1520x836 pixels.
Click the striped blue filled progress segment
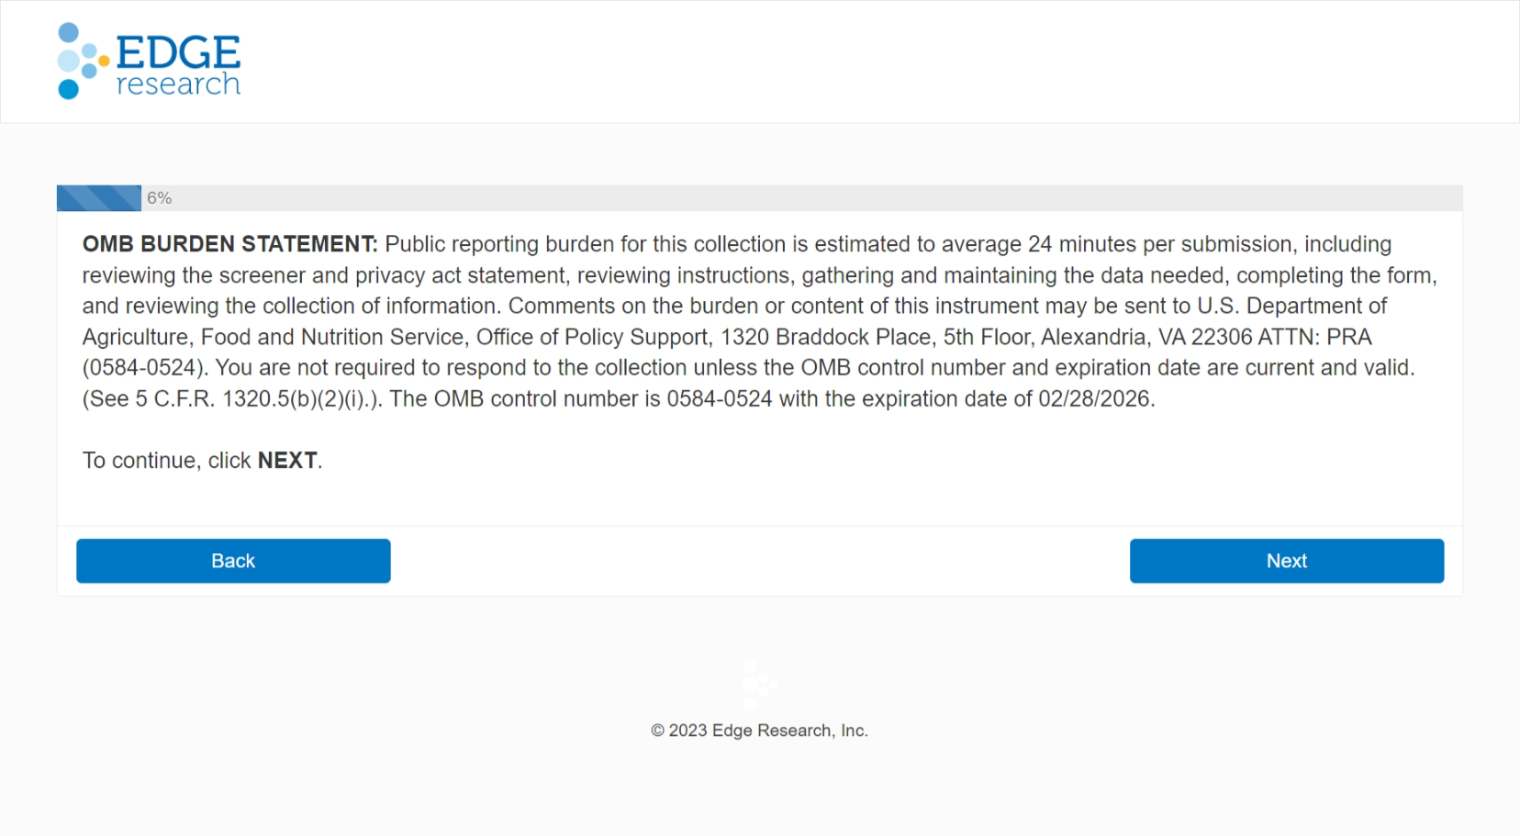[99, 198]
